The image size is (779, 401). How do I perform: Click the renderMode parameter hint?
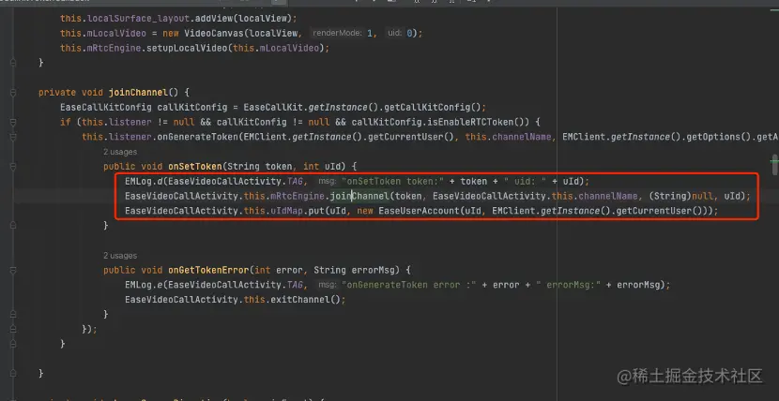pyautogui.click(x=337, y=33)
